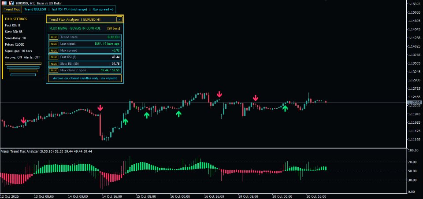Click 'Fast RSI: 8' setting

pos(12,26)
